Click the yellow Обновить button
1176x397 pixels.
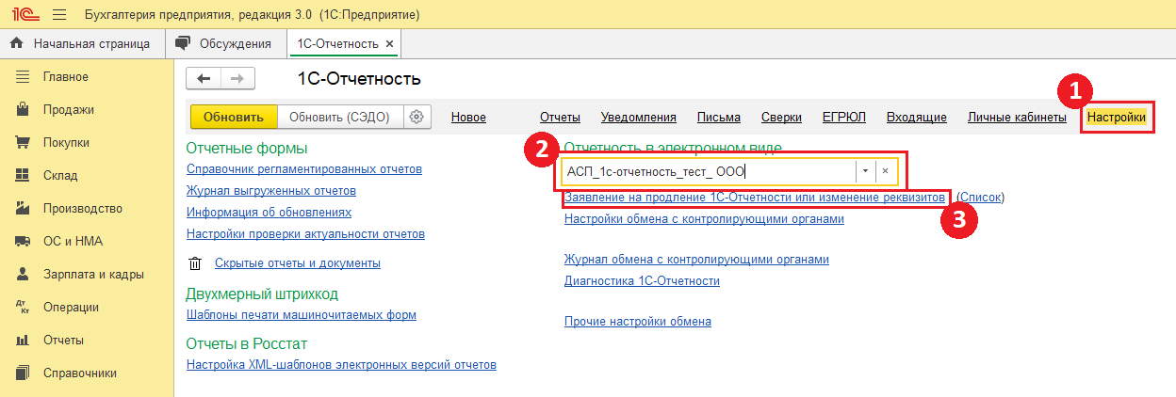click(233, 117)
